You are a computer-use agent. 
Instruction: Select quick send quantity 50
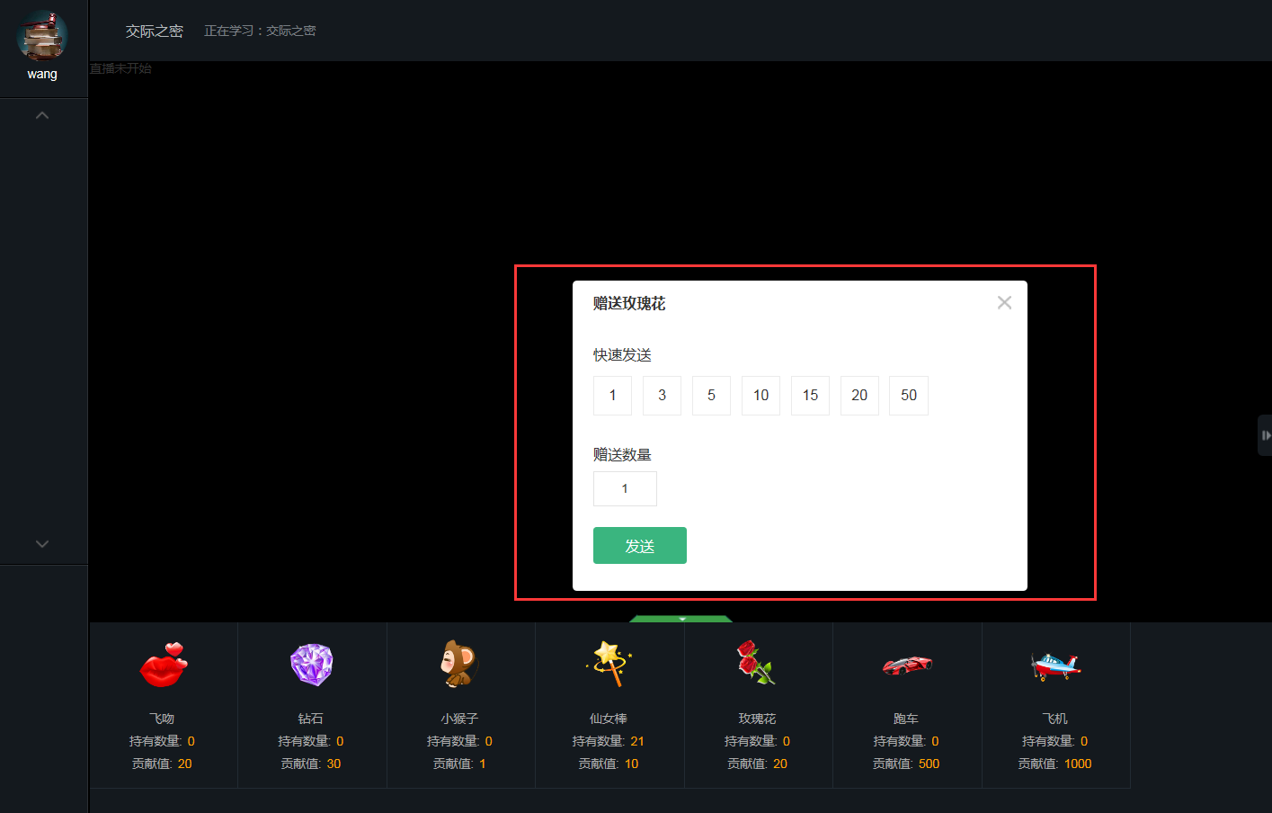(908, 396)
